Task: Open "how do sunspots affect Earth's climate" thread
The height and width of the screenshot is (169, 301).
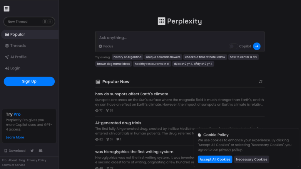Action: pyautogui.click(x=132, y=94)
